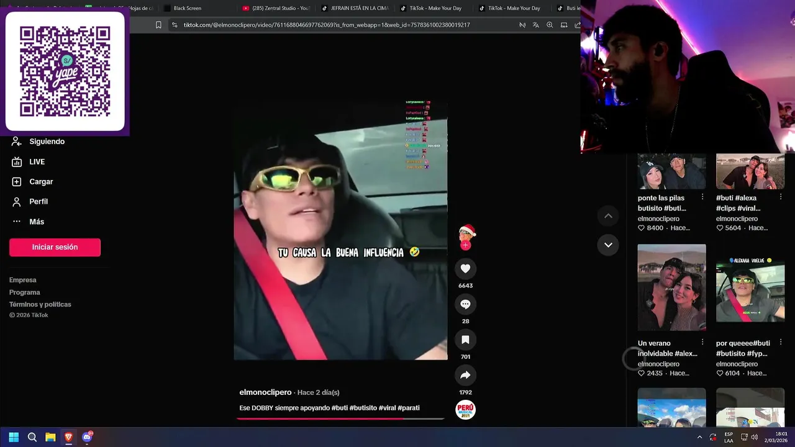Open the 'por queeee#buti' video thumbnail
Image resolution: width=795 pixels, height=447 pixels.
[750, 287]
